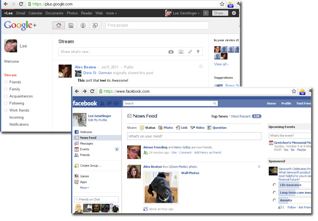Click the Google+ notification count box

(206, 13)
